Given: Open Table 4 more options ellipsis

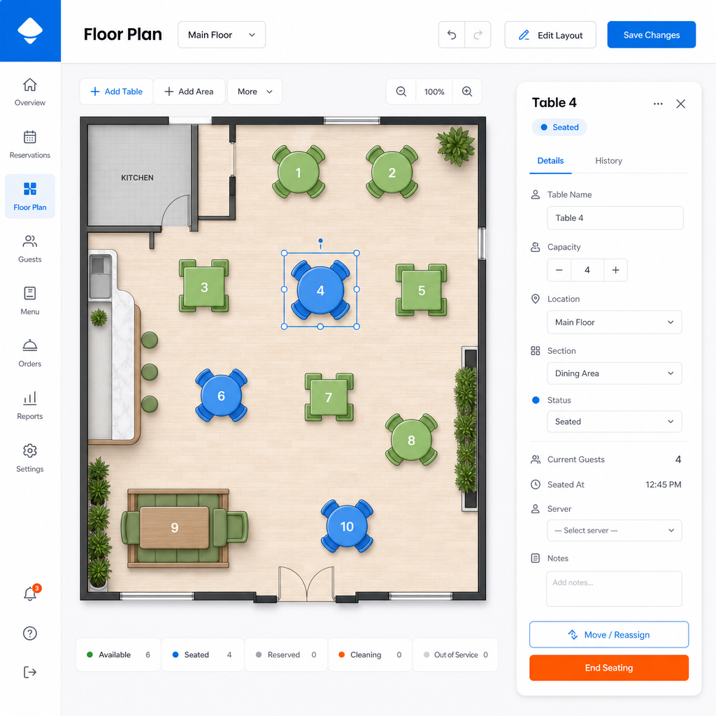Looking at the screenshot, I should (658, 103).
